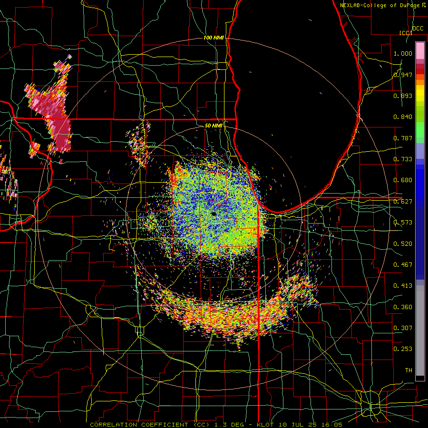Select the 1.000 scale value
Viewport: 428px width, 428px height.
[x=403, y=53]
